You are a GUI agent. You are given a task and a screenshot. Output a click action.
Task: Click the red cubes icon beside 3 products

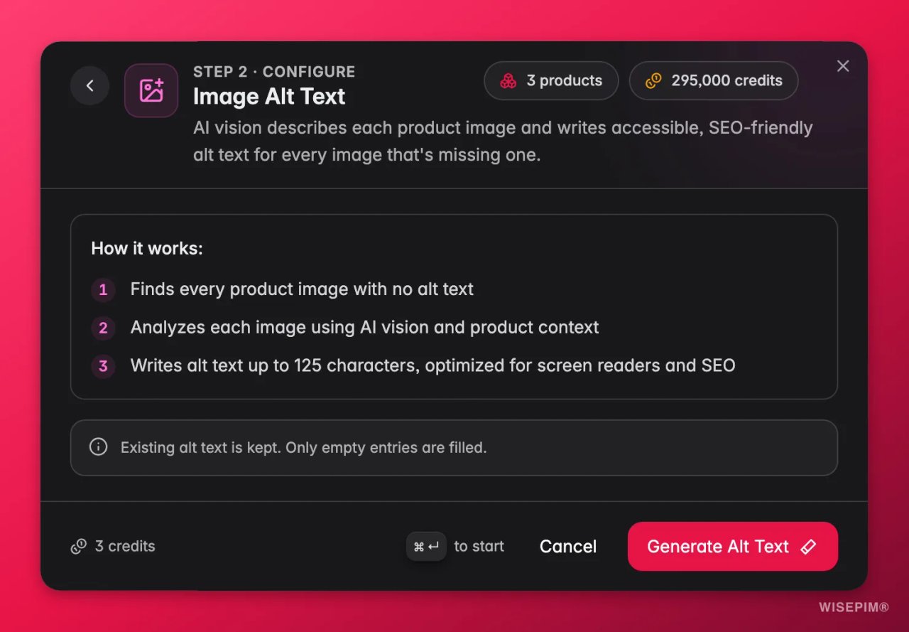click(508, 81)
